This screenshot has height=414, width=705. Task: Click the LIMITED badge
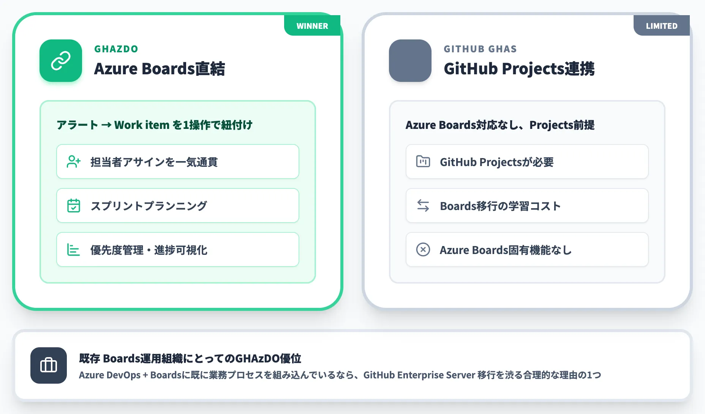click(x=662, y=26)
